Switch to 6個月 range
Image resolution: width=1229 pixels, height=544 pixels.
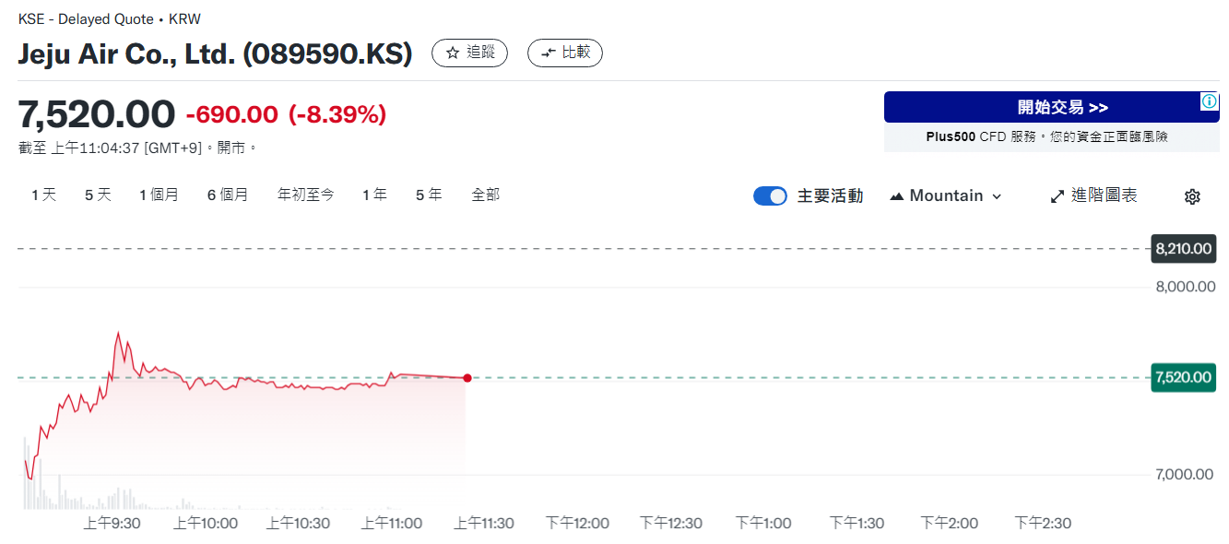coord(228,195)
